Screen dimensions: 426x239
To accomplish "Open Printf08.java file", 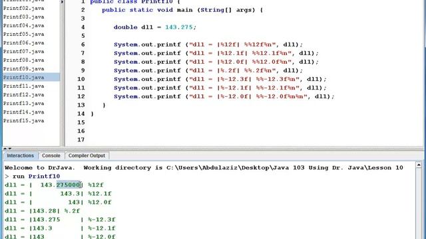I will pyautogui.click(x=24, y=60).
